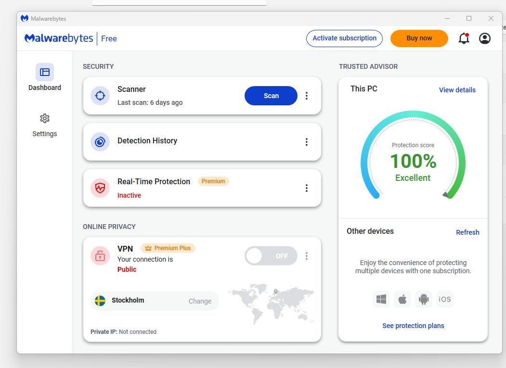This screenshot has width=506, height=368.
Task: Click the Malwarebytes logo in header
Action: [x=59, y=38]
